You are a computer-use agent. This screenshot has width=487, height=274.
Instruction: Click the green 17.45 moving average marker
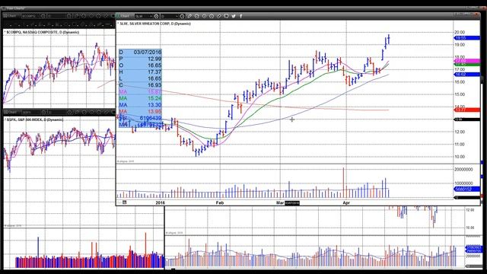[466, 64]
